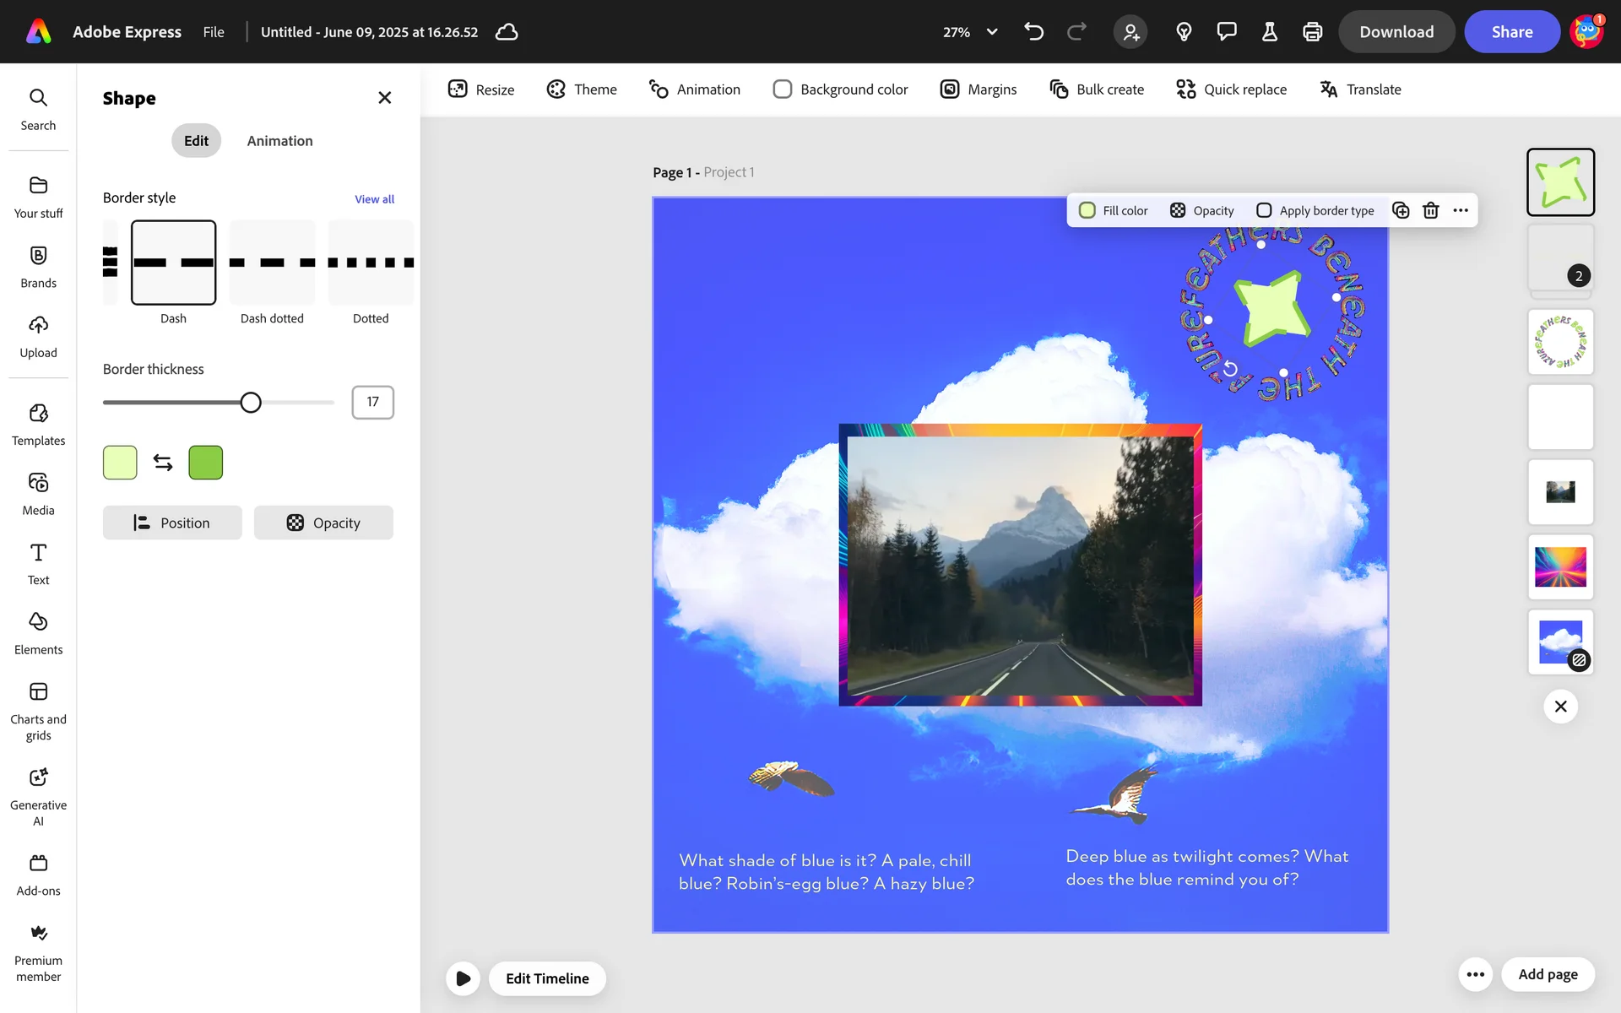This screenshot has width=1621, height=1013.
Task: Expand the 27% zoom level dropdown
Action: point(992,32)
